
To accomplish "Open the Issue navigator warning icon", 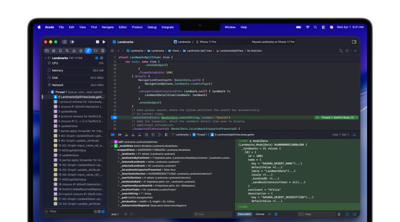I will (x=74, y=51).
